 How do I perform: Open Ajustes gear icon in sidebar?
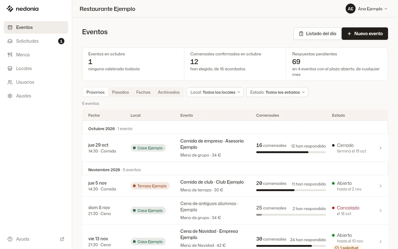tap(10, 96)
